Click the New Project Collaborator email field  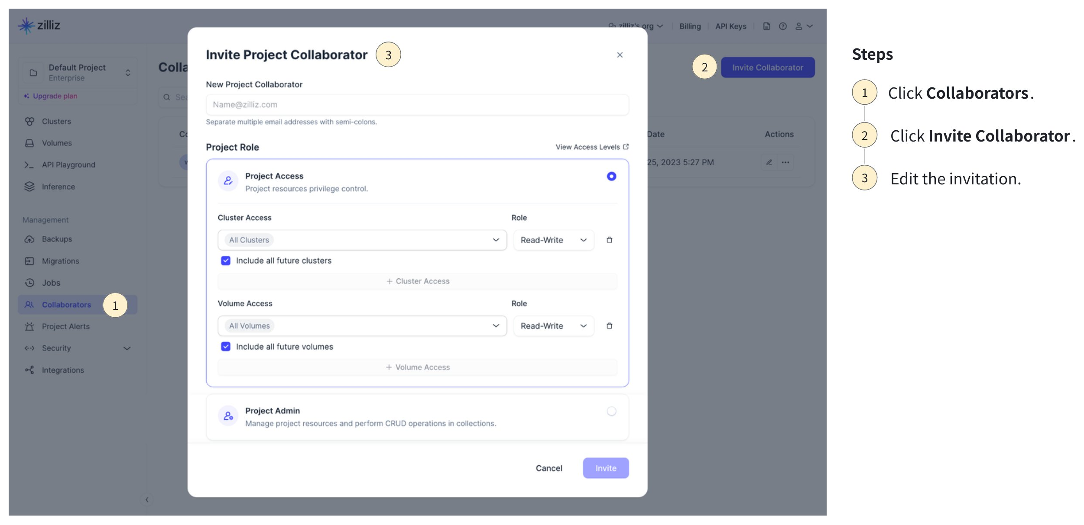point(417,105)
